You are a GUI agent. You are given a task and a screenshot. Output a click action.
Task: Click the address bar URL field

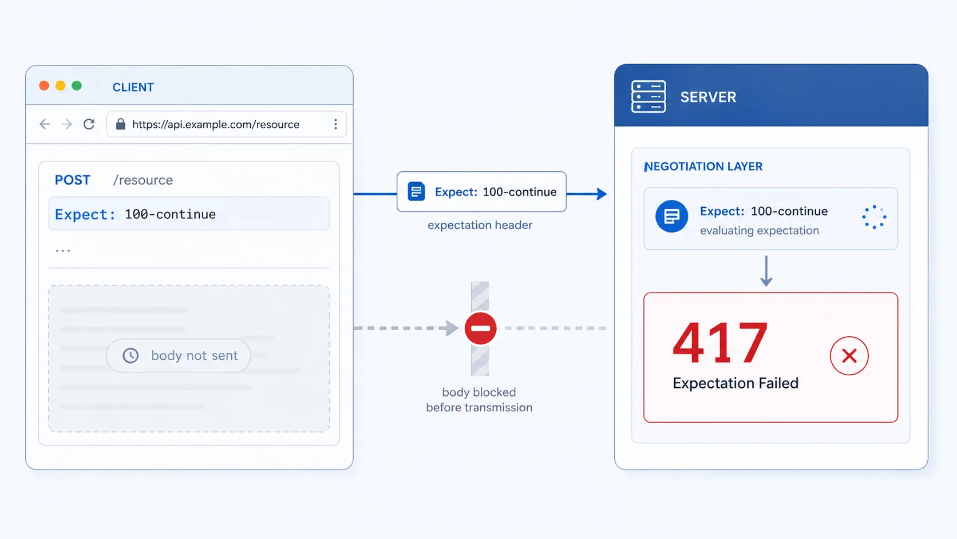click(x=227, y=124)
